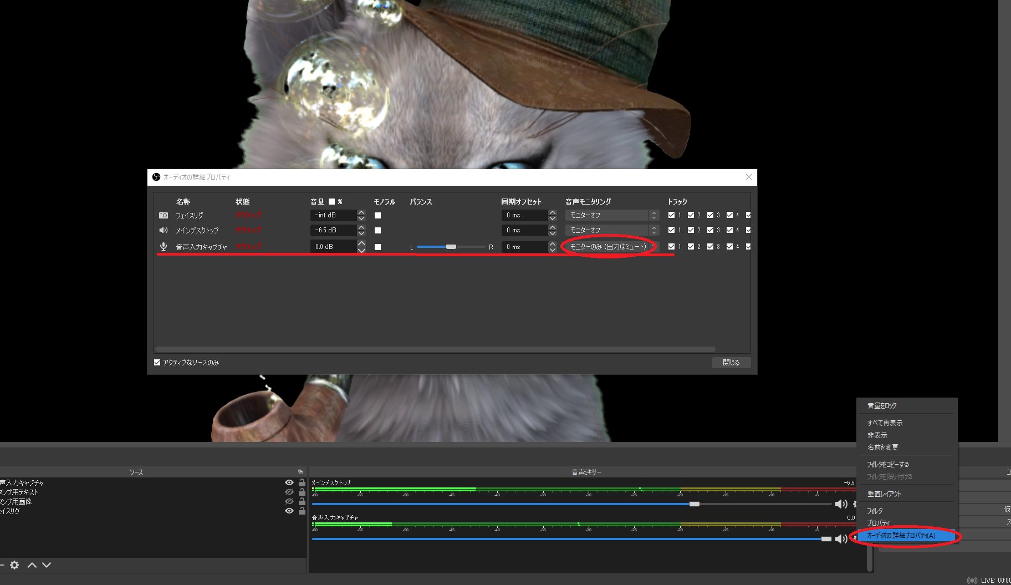This screenshot has height=585, width=1011.
Task: Click the camera icon beside フェイスリグ
Action: (x=164, y=215)
